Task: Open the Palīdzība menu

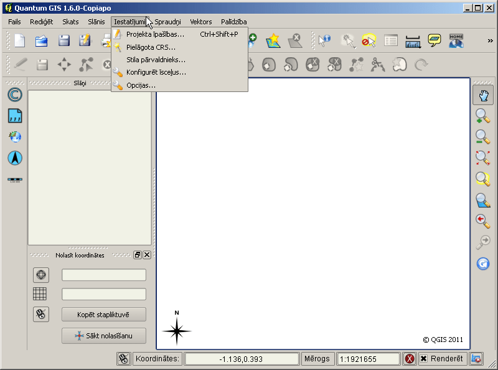Action: click(x=234, y=22)
